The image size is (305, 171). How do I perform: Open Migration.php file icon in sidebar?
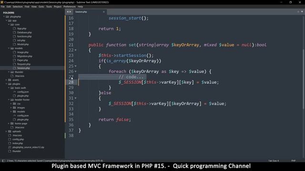[14, 56]
